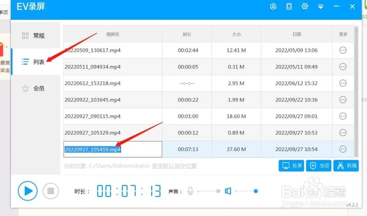
Task: Select file 20220509_130617.mp4
Action: coord(92,50)
